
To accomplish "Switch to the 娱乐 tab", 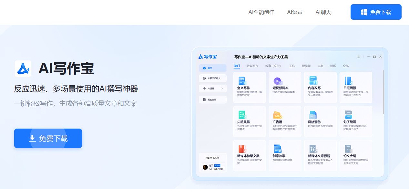I will 333,66.
